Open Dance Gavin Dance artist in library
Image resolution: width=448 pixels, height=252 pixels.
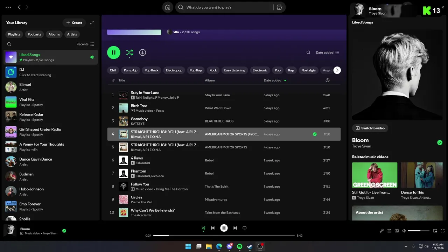pyautogui.click(x=51, y=162)
